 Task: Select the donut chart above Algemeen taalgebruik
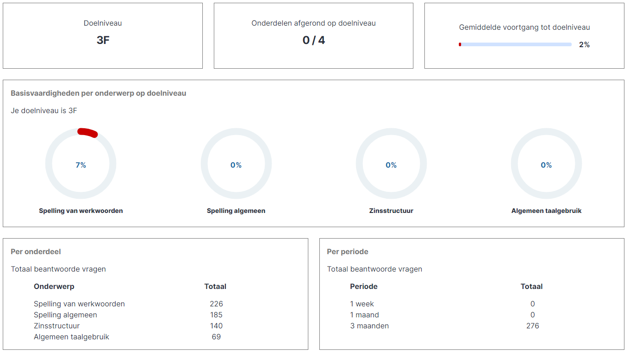tap(546, 163)
